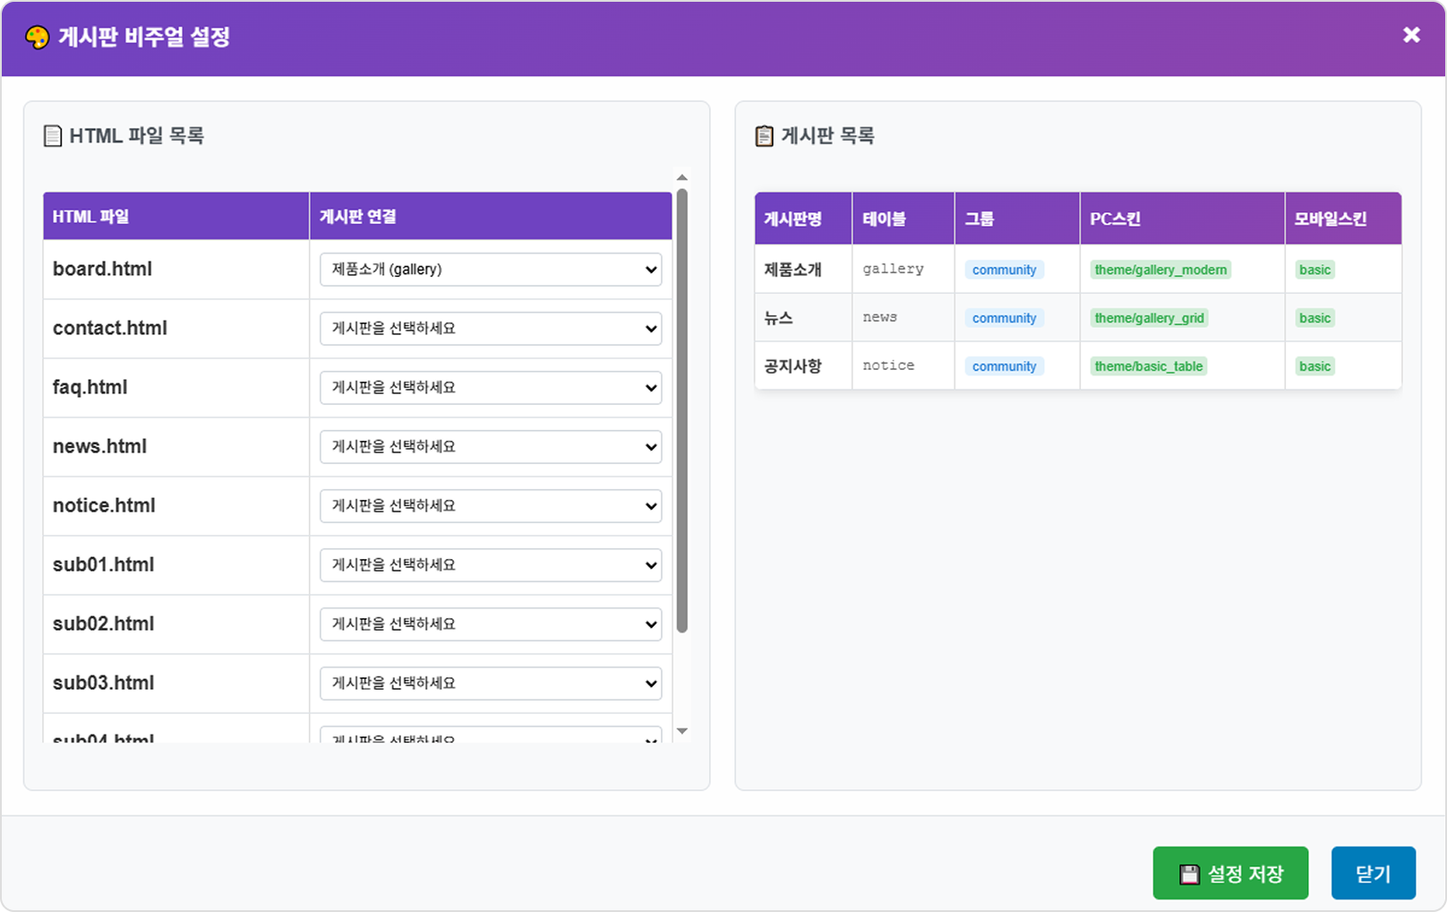1447x912 pixels.
Task: Click the palette icon in the title bar
Action: [x=37, y=37]
